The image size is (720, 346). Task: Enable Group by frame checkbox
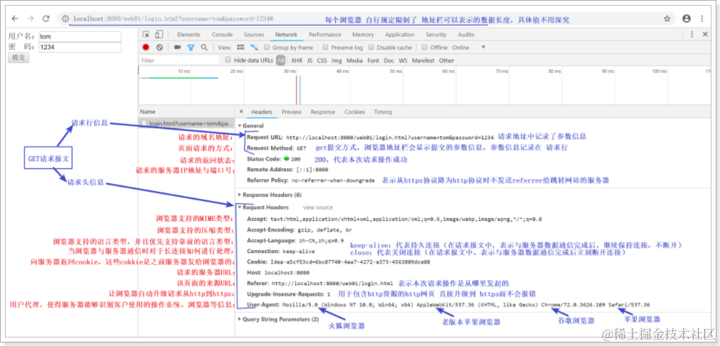267,47
